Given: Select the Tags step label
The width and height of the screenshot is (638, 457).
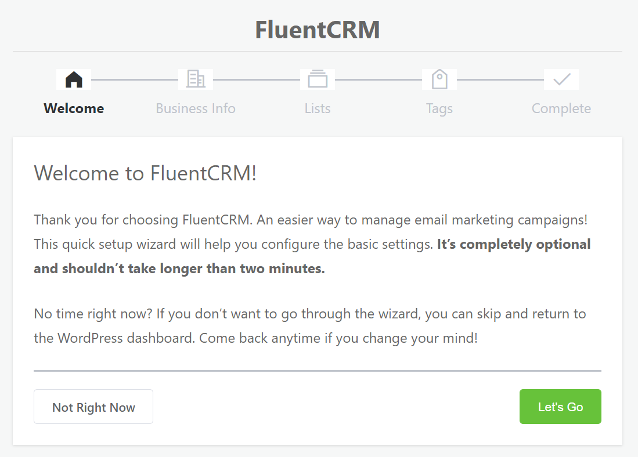Looking at the screenshot, I should coord(439,108).
